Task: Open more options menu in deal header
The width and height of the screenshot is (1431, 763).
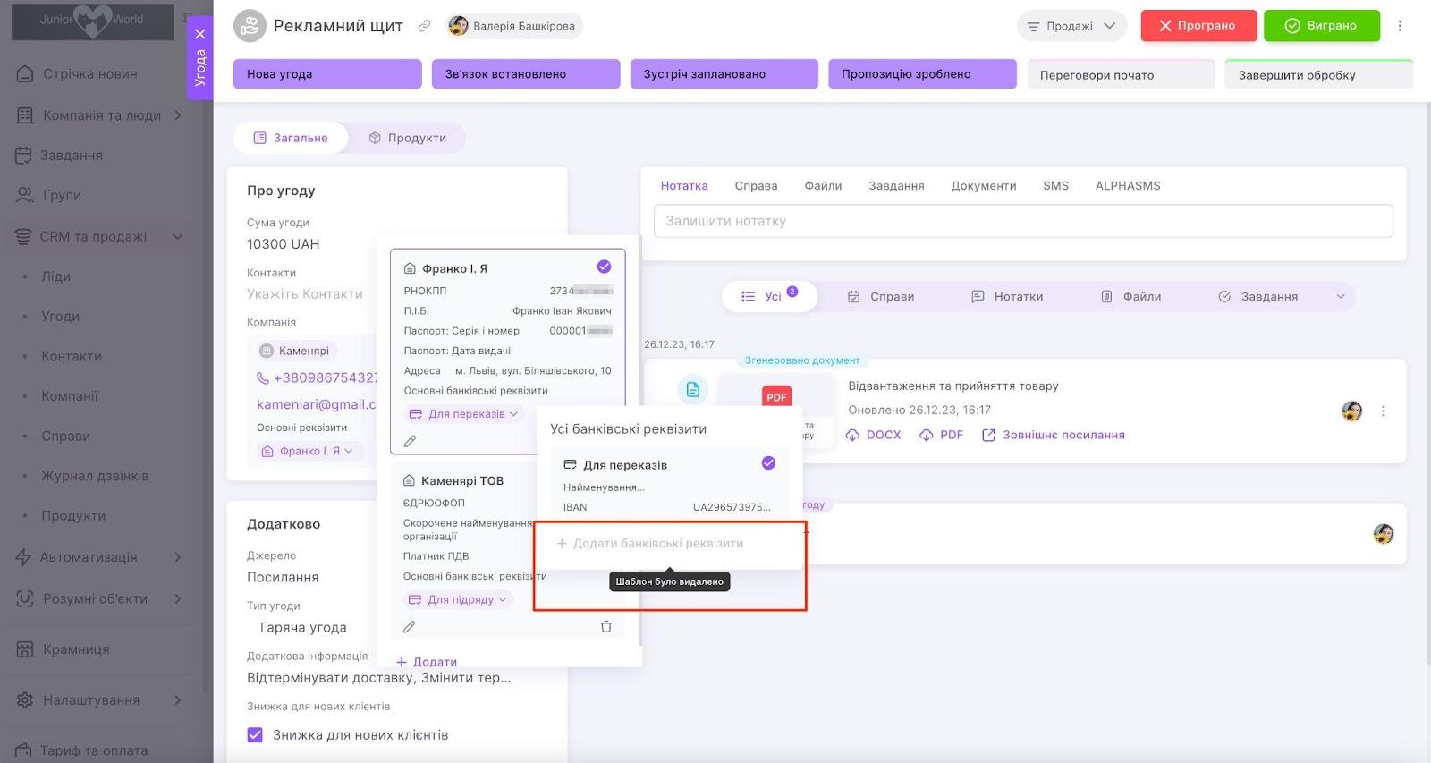Action: [x=1401, y=26]
